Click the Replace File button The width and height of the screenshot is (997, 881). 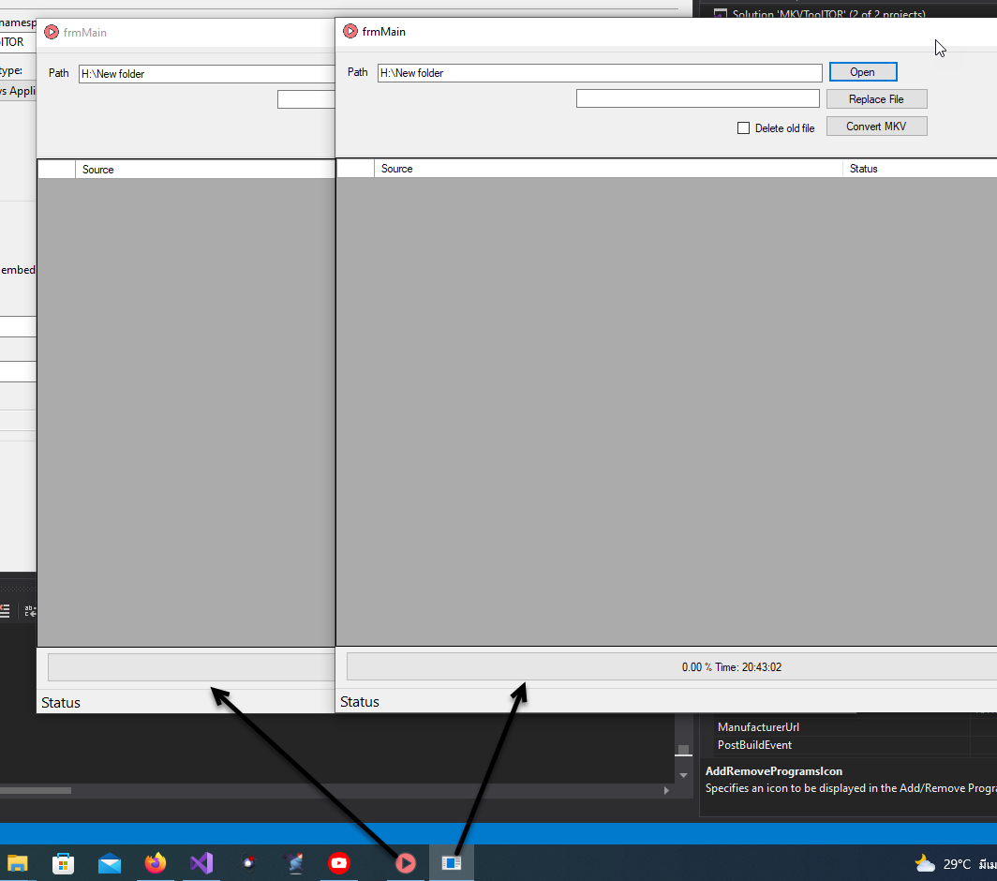click(876, 99)
